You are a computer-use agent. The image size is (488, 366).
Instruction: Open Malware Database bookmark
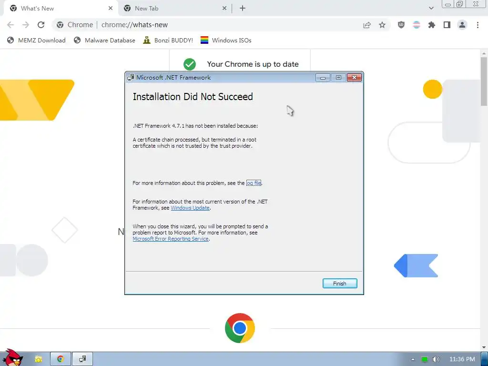(104, 40)
